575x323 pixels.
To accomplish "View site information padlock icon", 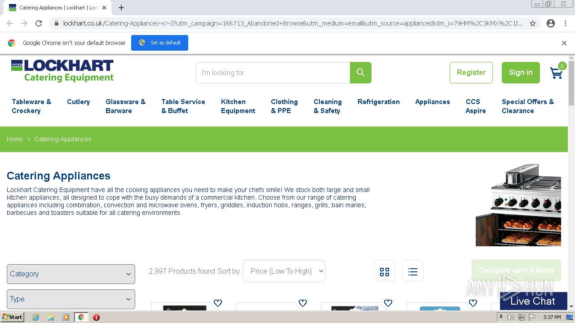I will point(56,23).
